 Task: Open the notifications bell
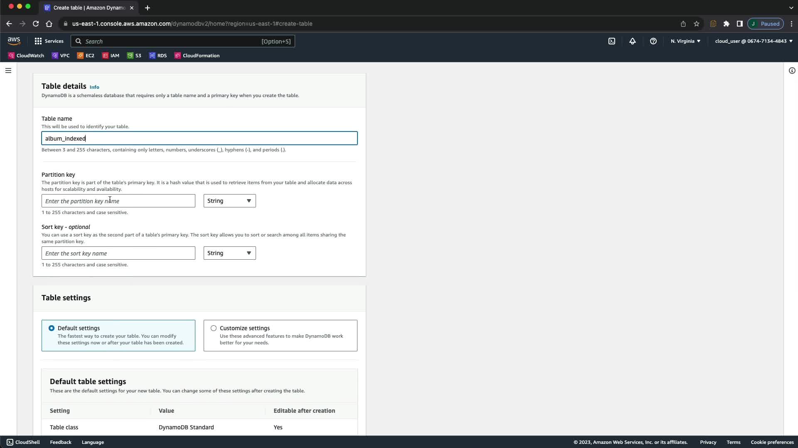[x=632, y=41]
